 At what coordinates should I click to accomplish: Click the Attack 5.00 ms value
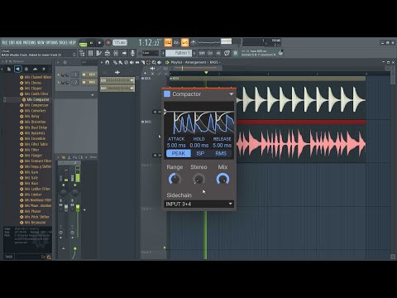pyautogui.click(x=176, y=145)
